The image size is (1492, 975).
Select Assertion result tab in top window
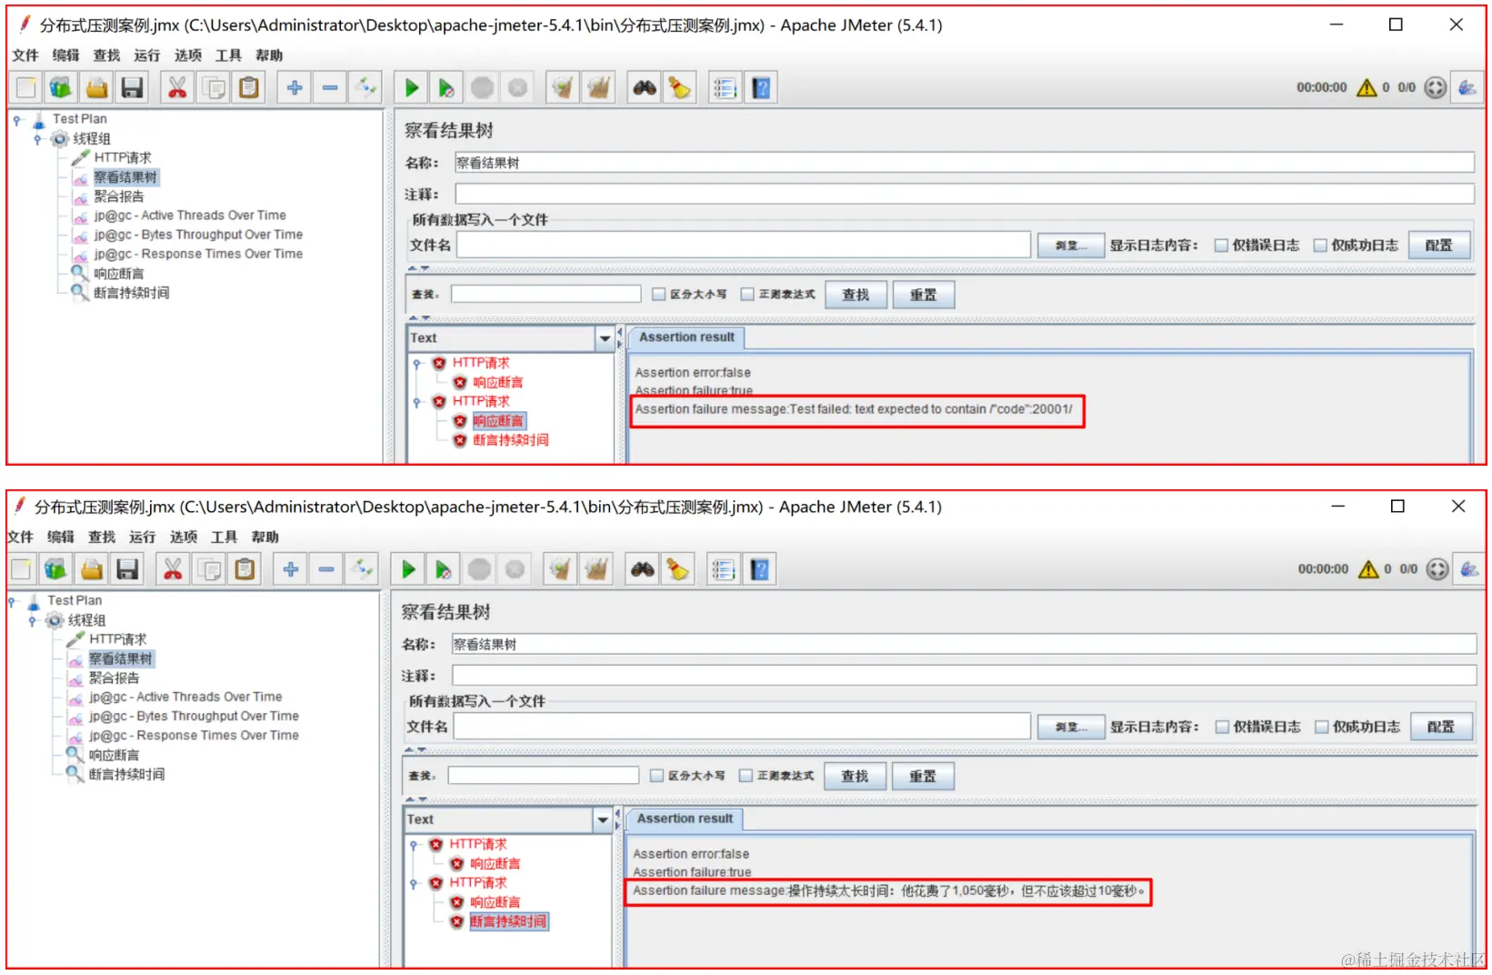[x=686, y=337]
